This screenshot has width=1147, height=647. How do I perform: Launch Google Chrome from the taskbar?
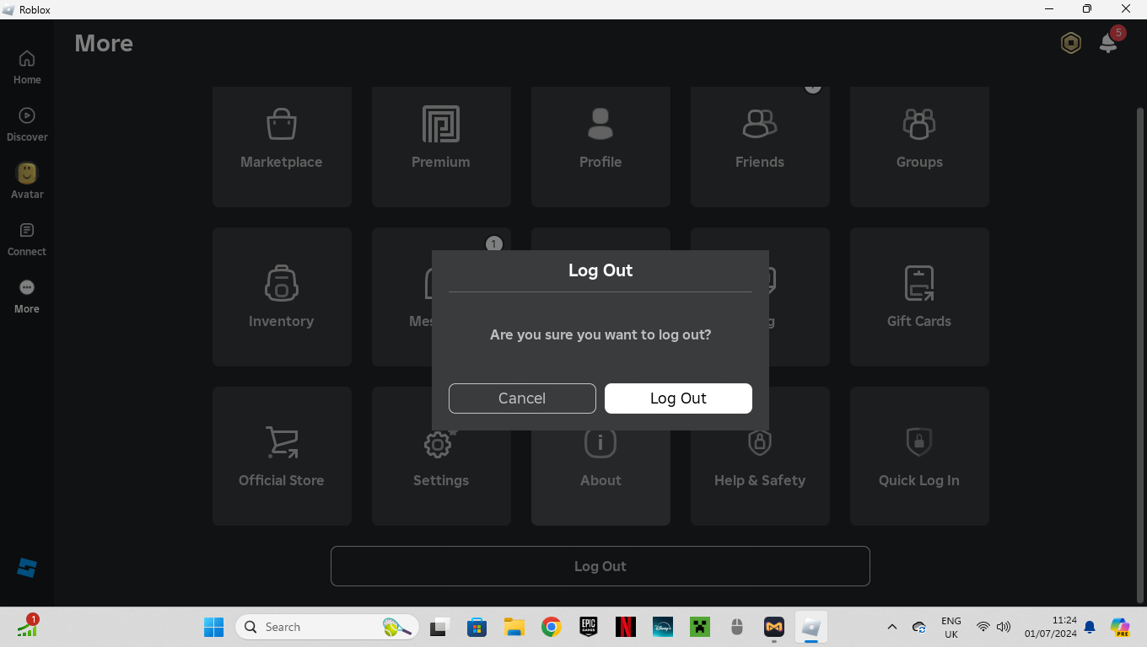pyautogui.click(x=552, y=627)
